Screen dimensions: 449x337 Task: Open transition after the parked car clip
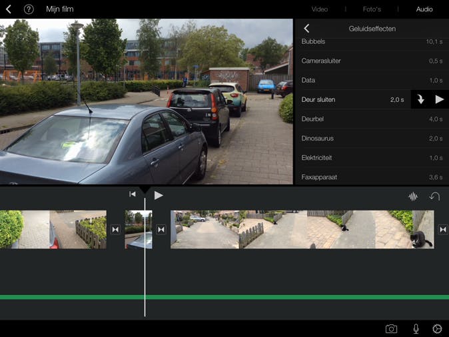point(161,229)
